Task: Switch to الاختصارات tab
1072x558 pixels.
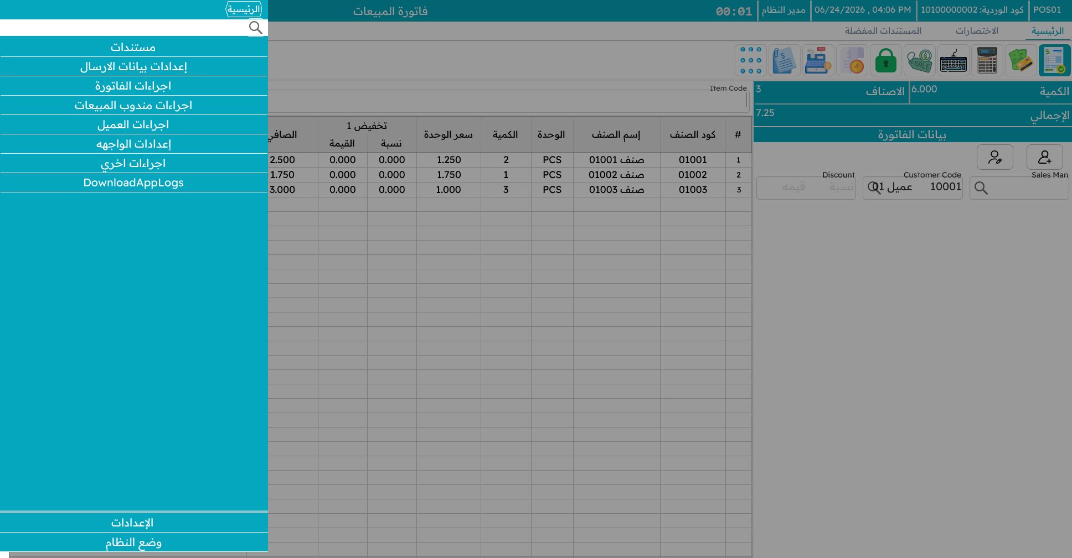Action: pyautogui.click(x=977, y=31)
